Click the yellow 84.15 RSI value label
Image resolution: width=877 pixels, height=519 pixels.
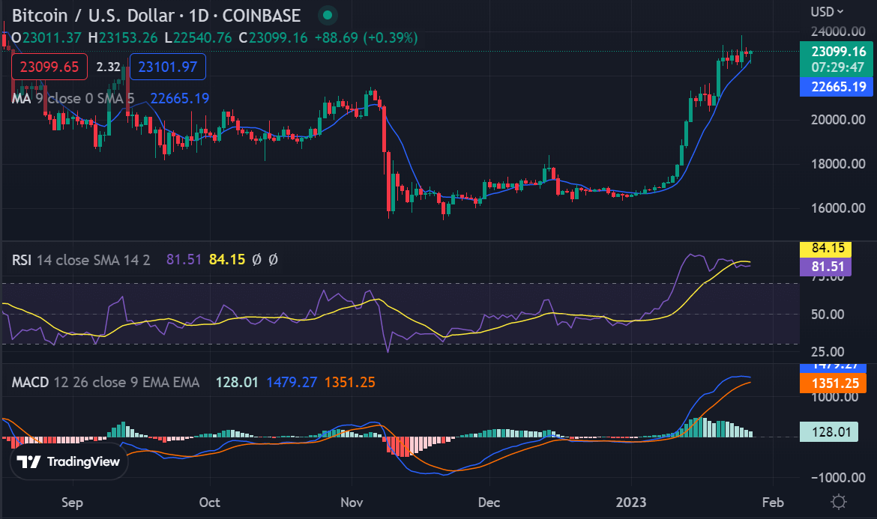coord(828,247)
